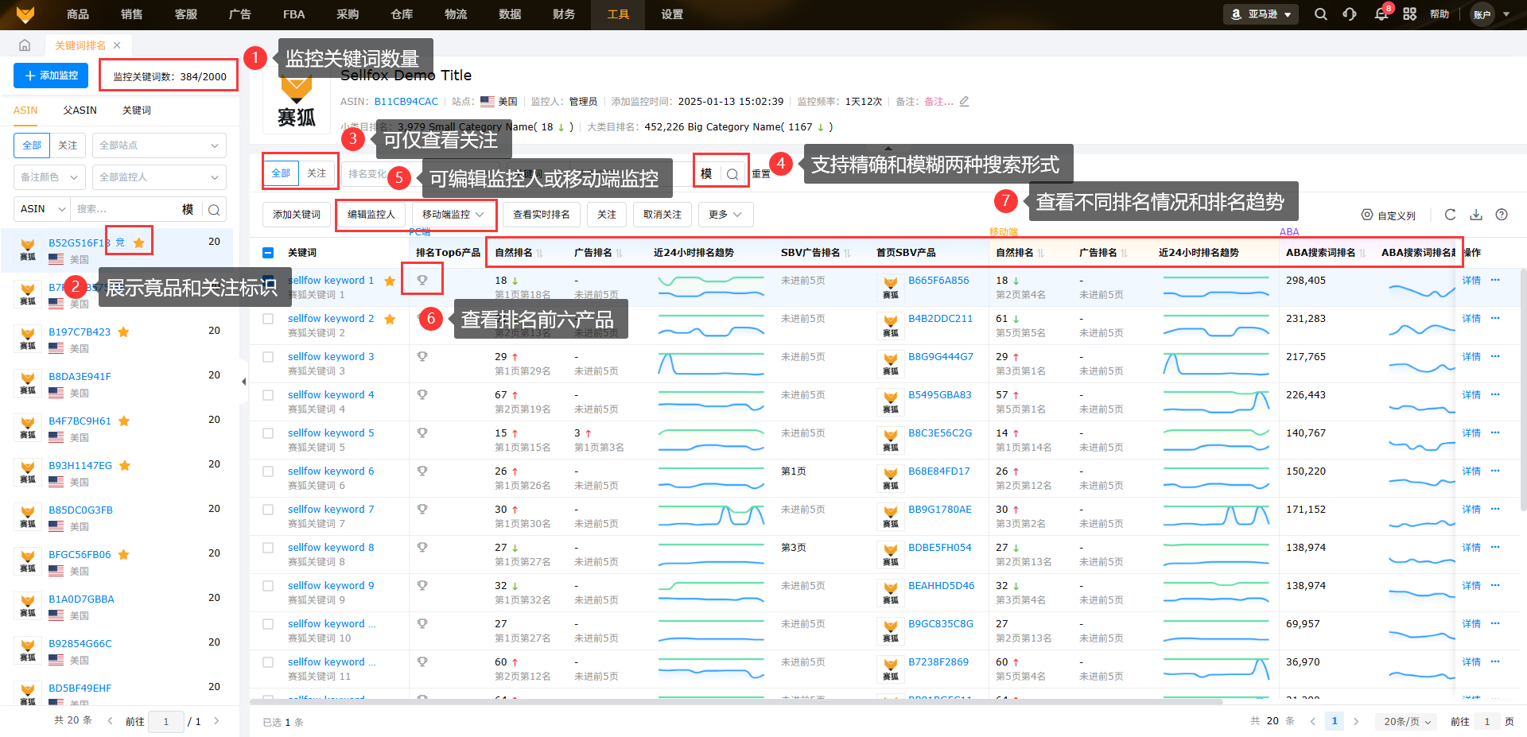Viewport: 1527px width, 737px height.
Task: Expand the 移动端监控 dropdown
Action: [x=453, y=215]
